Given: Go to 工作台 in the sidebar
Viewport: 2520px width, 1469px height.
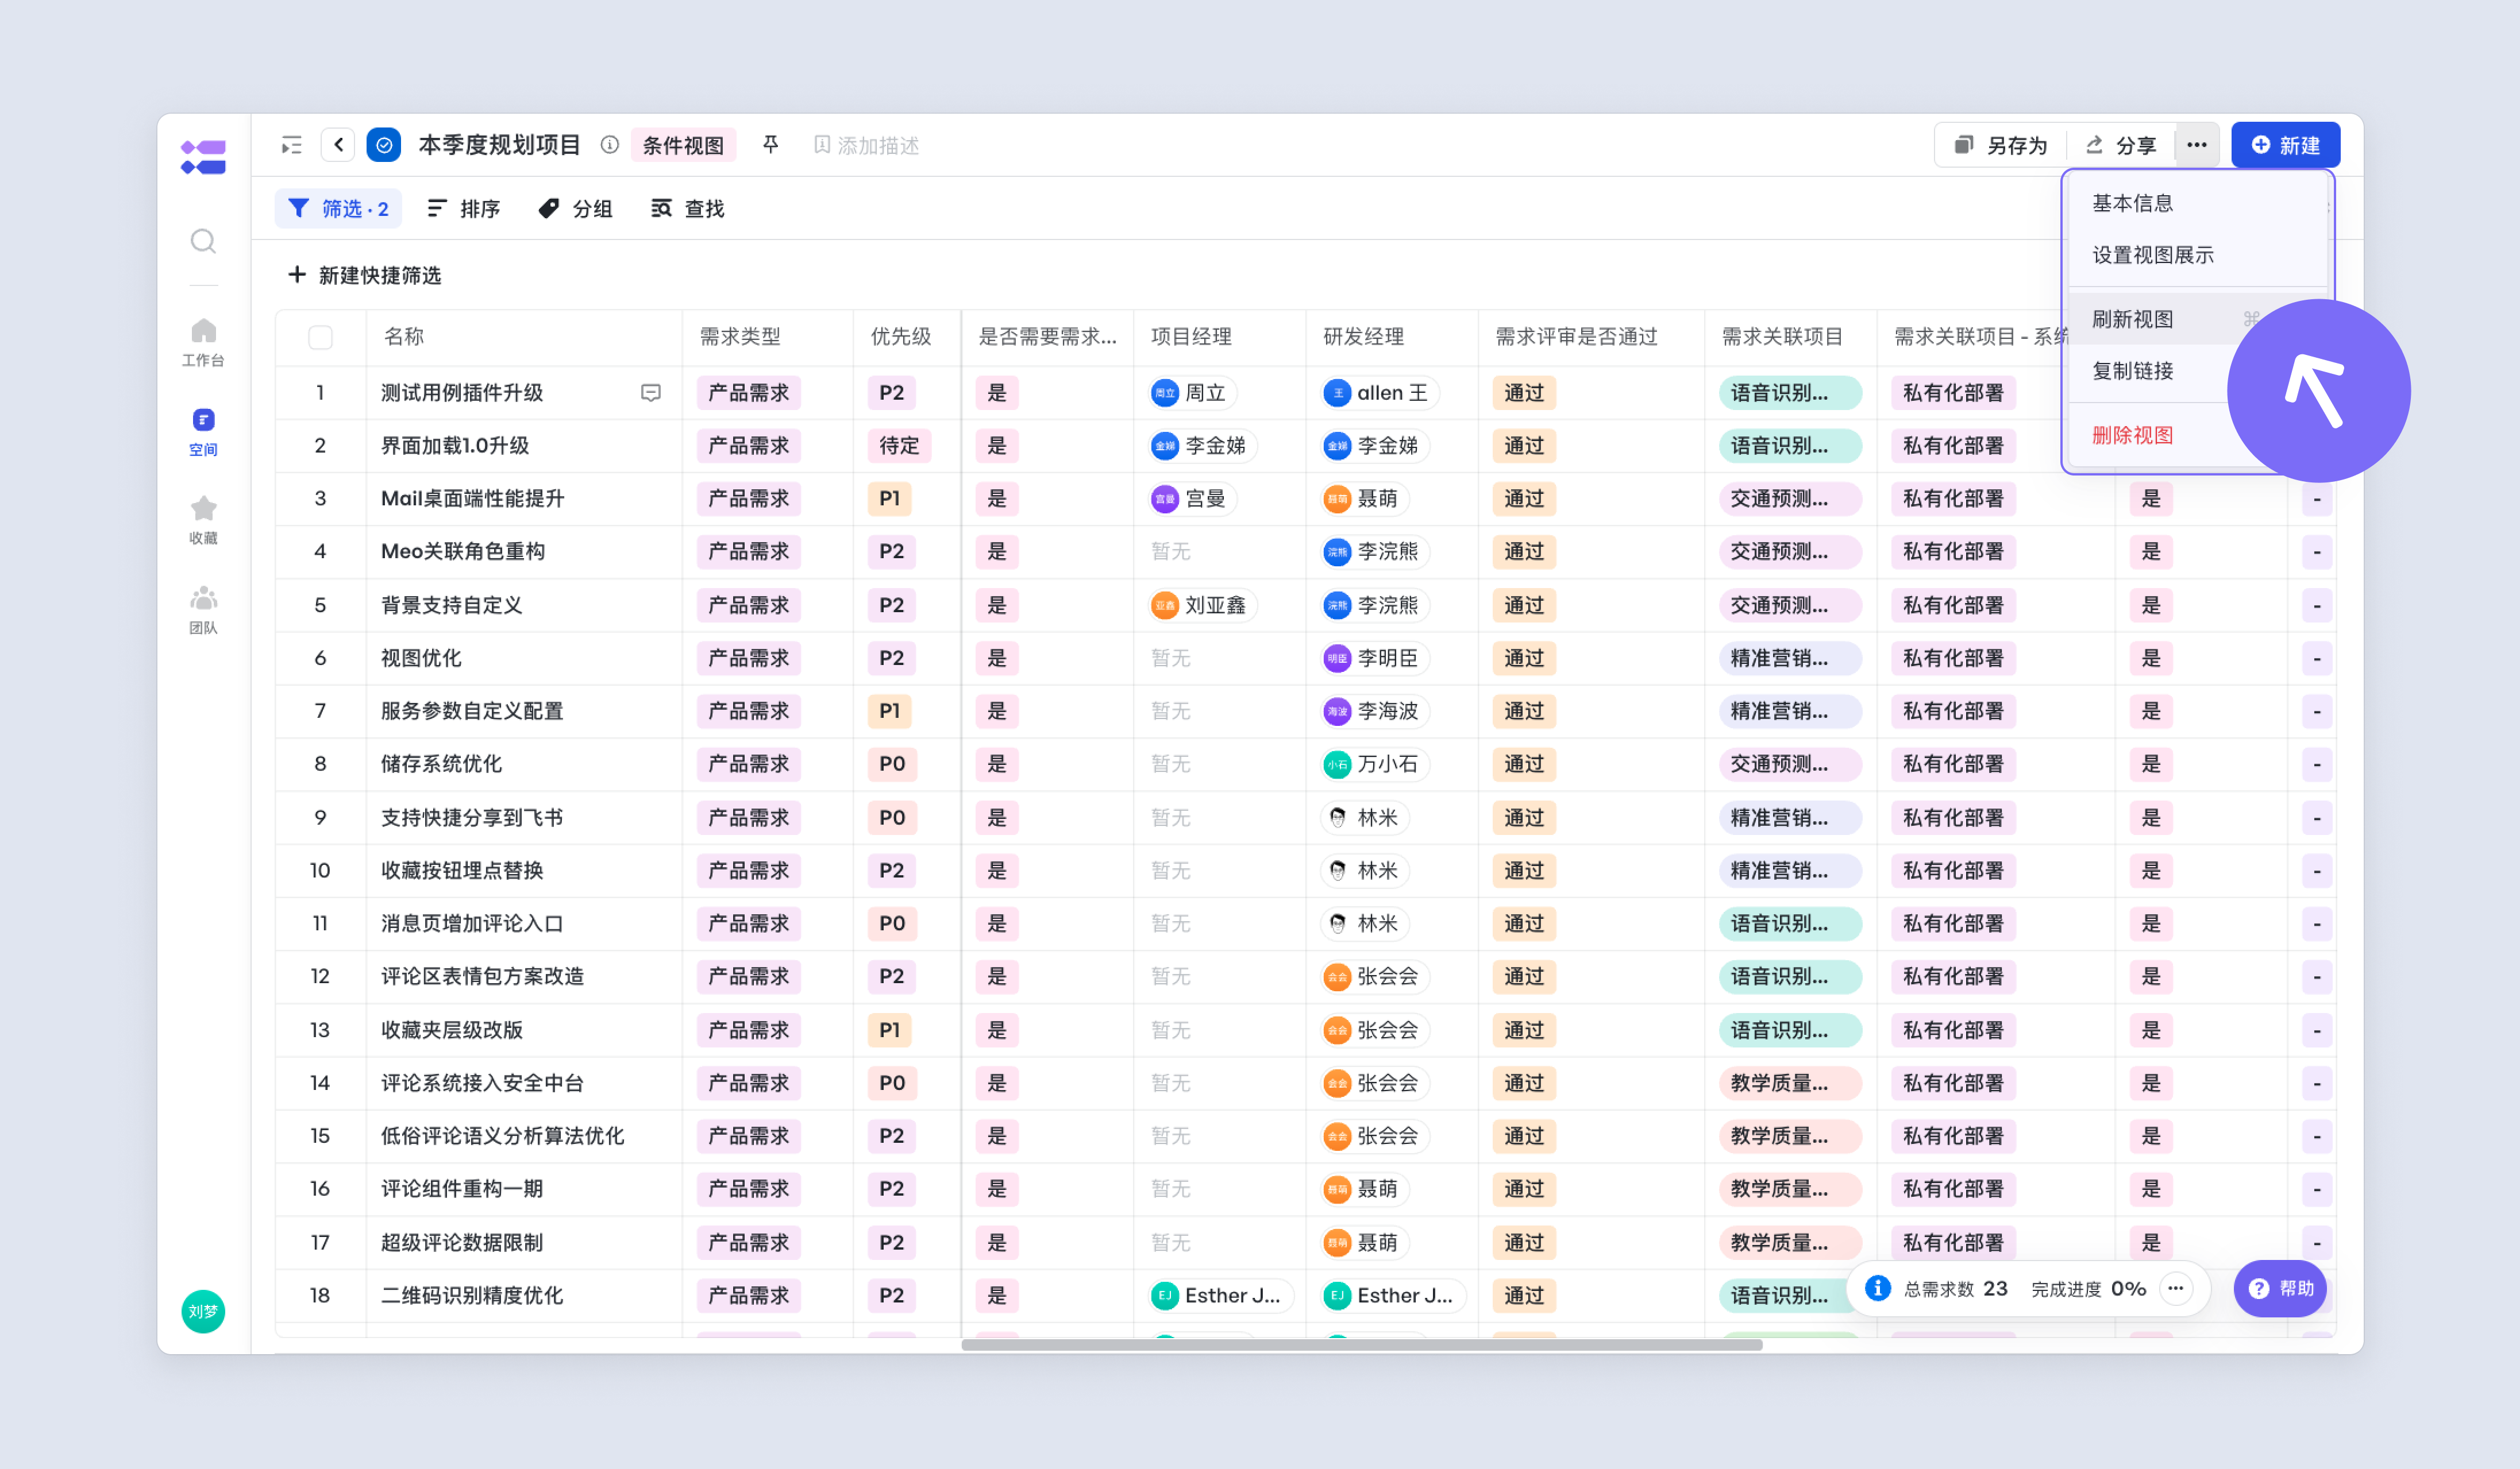Looking at the screenshot, I should 203,343.
